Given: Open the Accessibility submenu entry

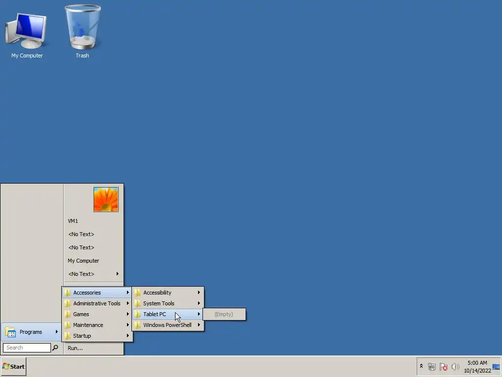Looking at the screenshot, I should [x=168, y=293].
